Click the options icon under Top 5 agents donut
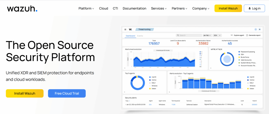Screen dimensions: 269x114 click(x=125, y=92)
